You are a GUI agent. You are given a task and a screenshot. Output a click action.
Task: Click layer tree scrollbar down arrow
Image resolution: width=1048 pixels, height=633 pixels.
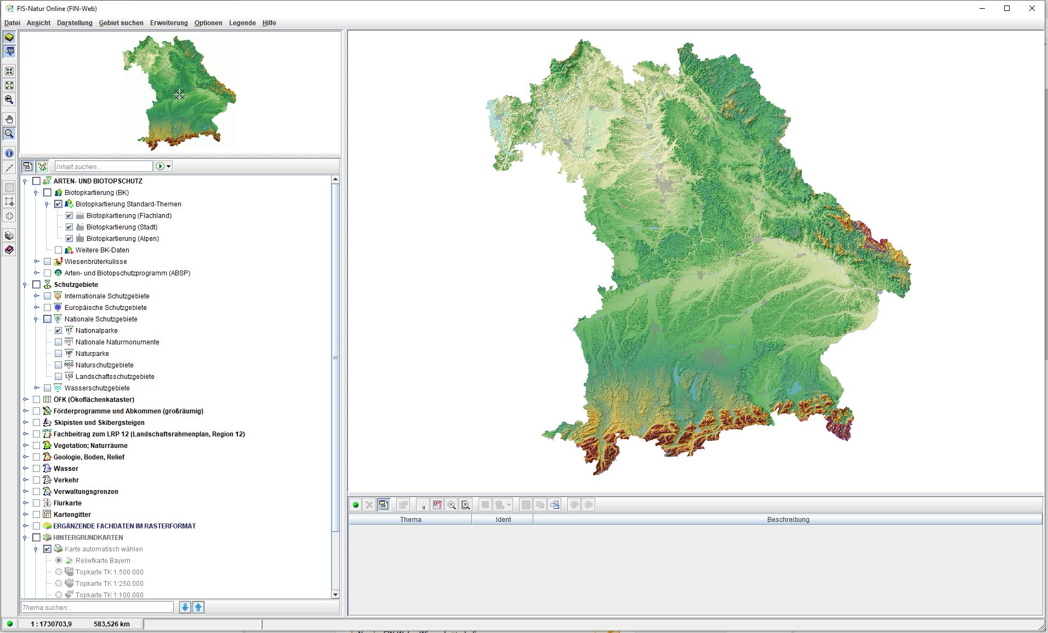pos(335,594)
